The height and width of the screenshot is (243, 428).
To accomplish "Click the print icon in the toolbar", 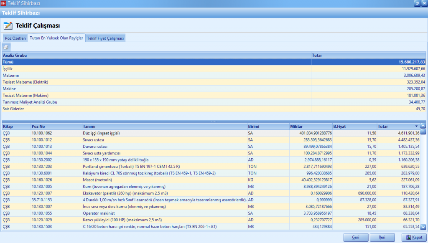I will (6, 46).
